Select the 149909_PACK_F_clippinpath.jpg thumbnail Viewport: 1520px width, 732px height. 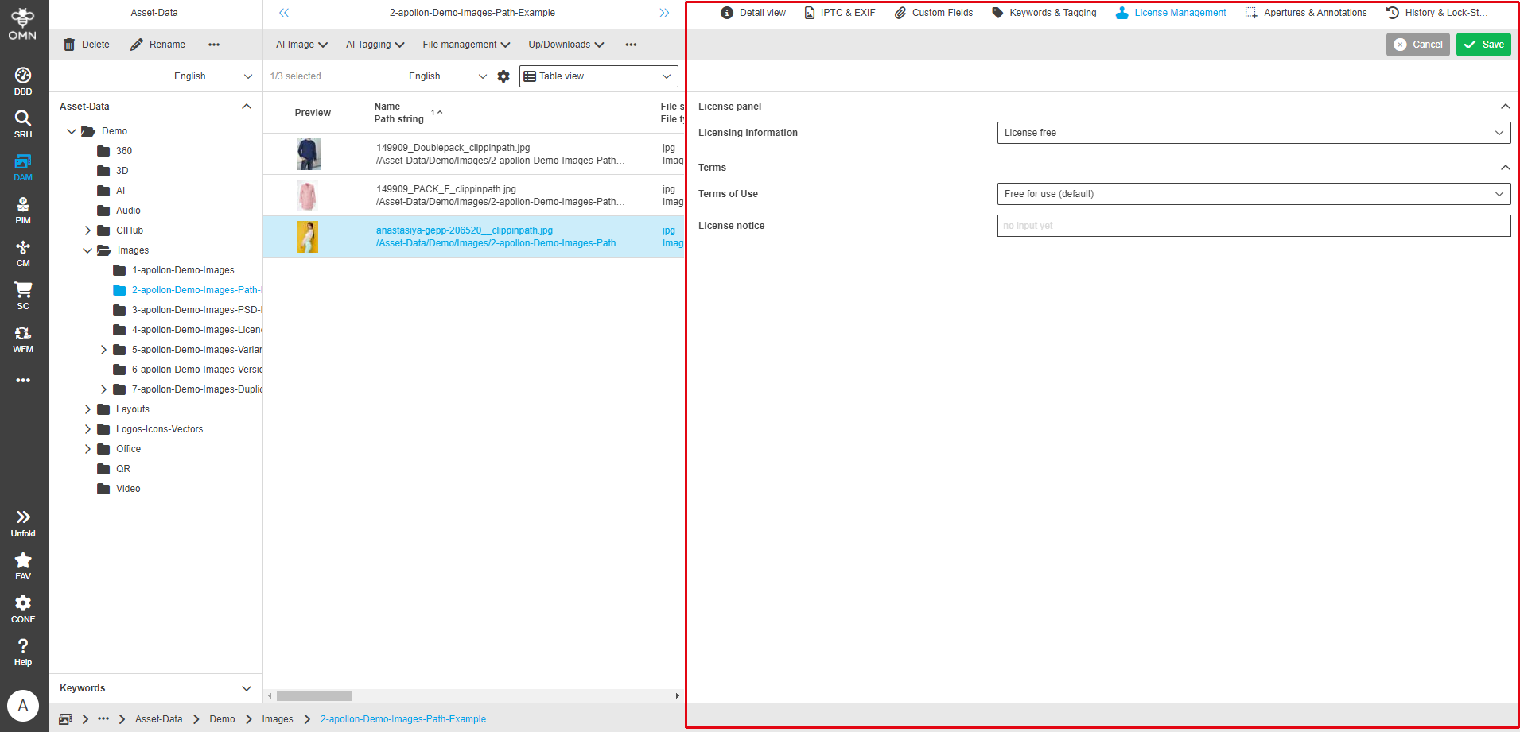click(x=307, y=196)
